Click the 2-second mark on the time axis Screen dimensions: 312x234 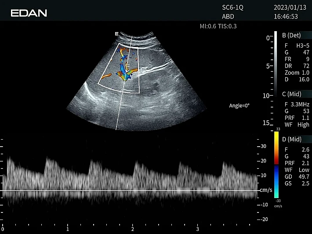[132, 229]
